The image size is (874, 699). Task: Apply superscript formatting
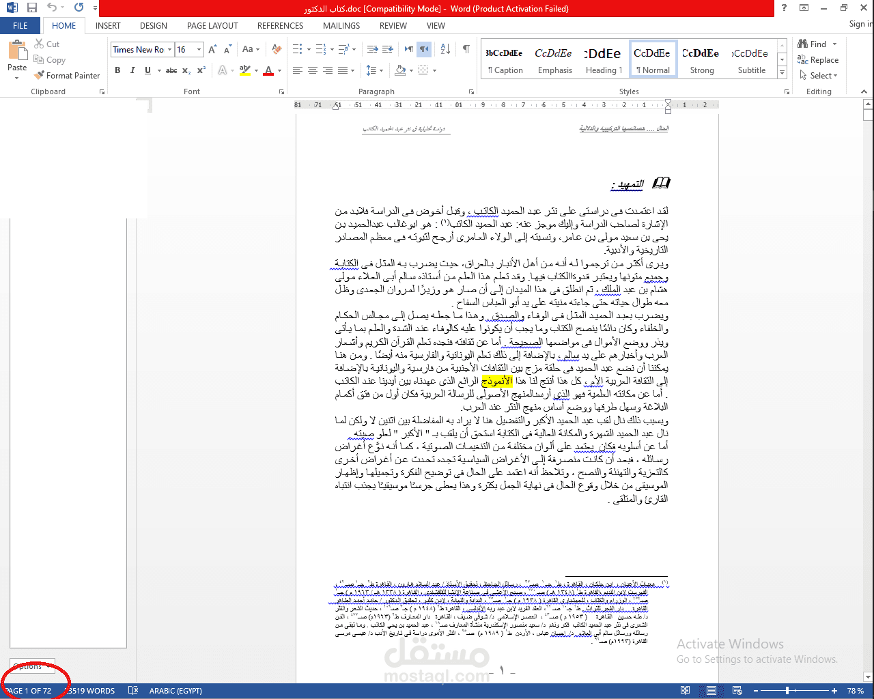click(201, 70)
